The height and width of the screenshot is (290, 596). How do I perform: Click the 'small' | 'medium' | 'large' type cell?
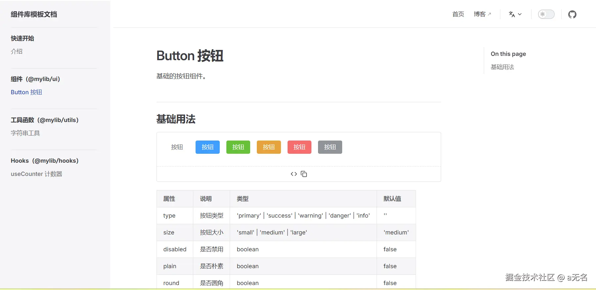[303, 232]
